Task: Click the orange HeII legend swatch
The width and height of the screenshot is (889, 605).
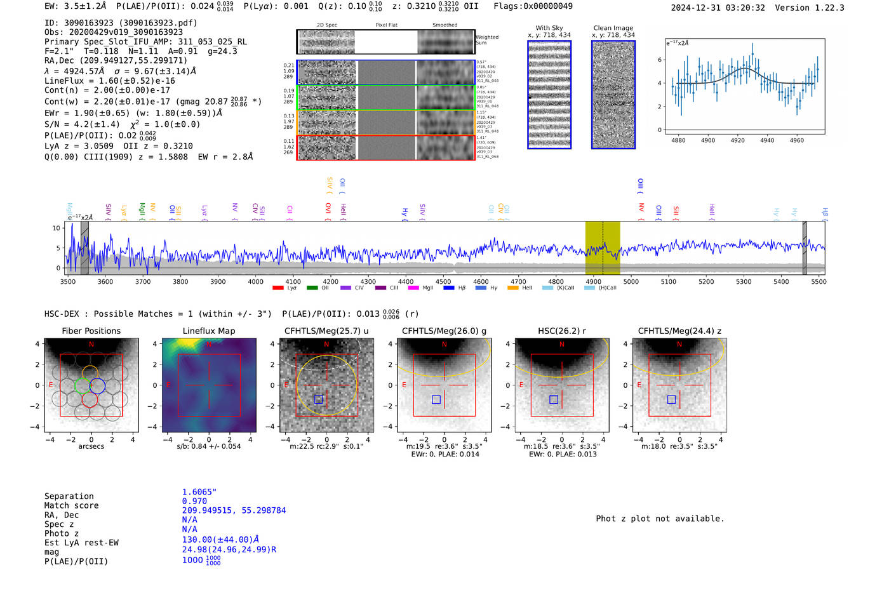Action: click(x=513, y=288)
